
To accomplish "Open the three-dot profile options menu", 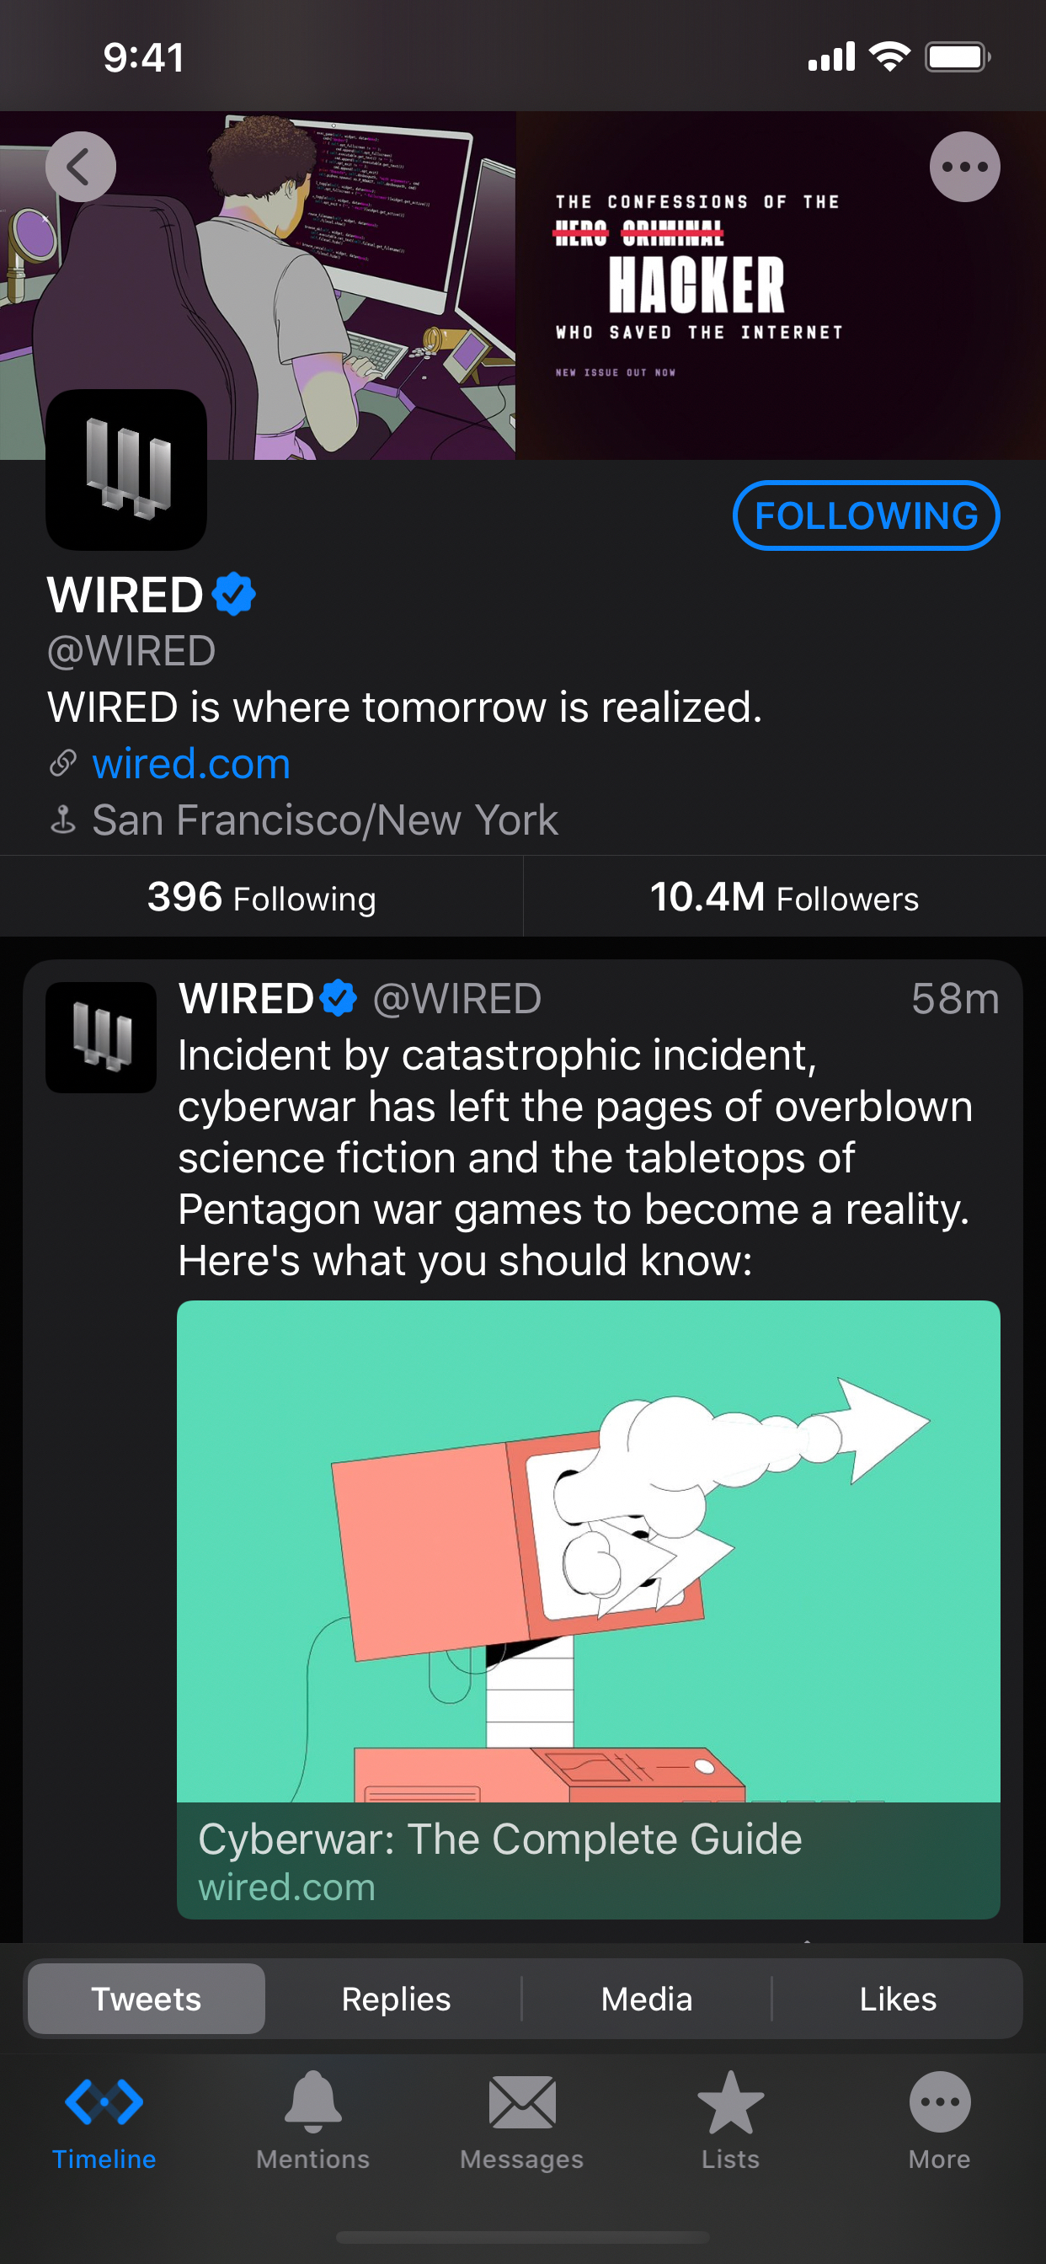I will tap(964, 167).
